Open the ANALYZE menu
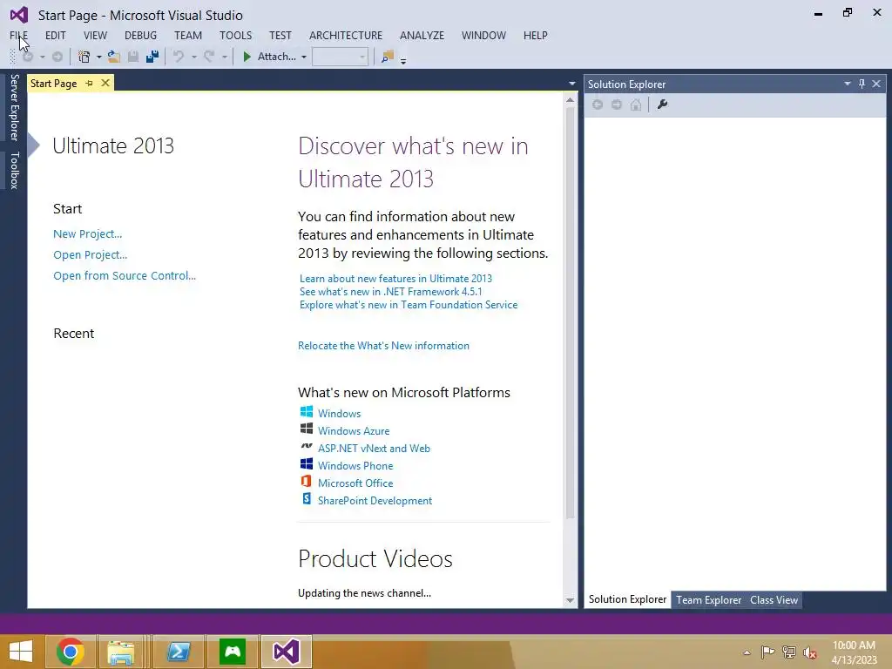 [x=422, y=35]
